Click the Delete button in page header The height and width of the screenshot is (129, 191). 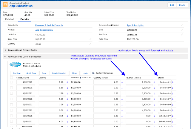coord(182,5)
